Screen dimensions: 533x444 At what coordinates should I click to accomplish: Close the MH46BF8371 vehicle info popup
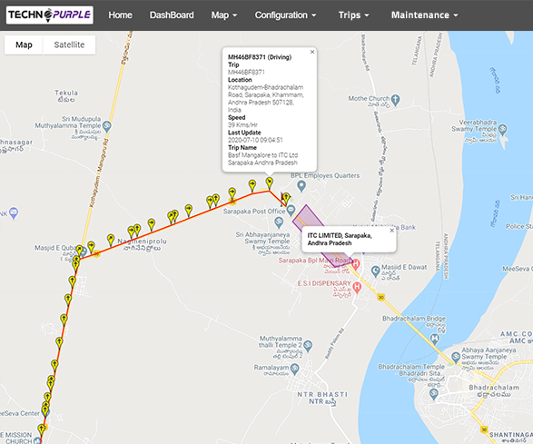(312, 52)
